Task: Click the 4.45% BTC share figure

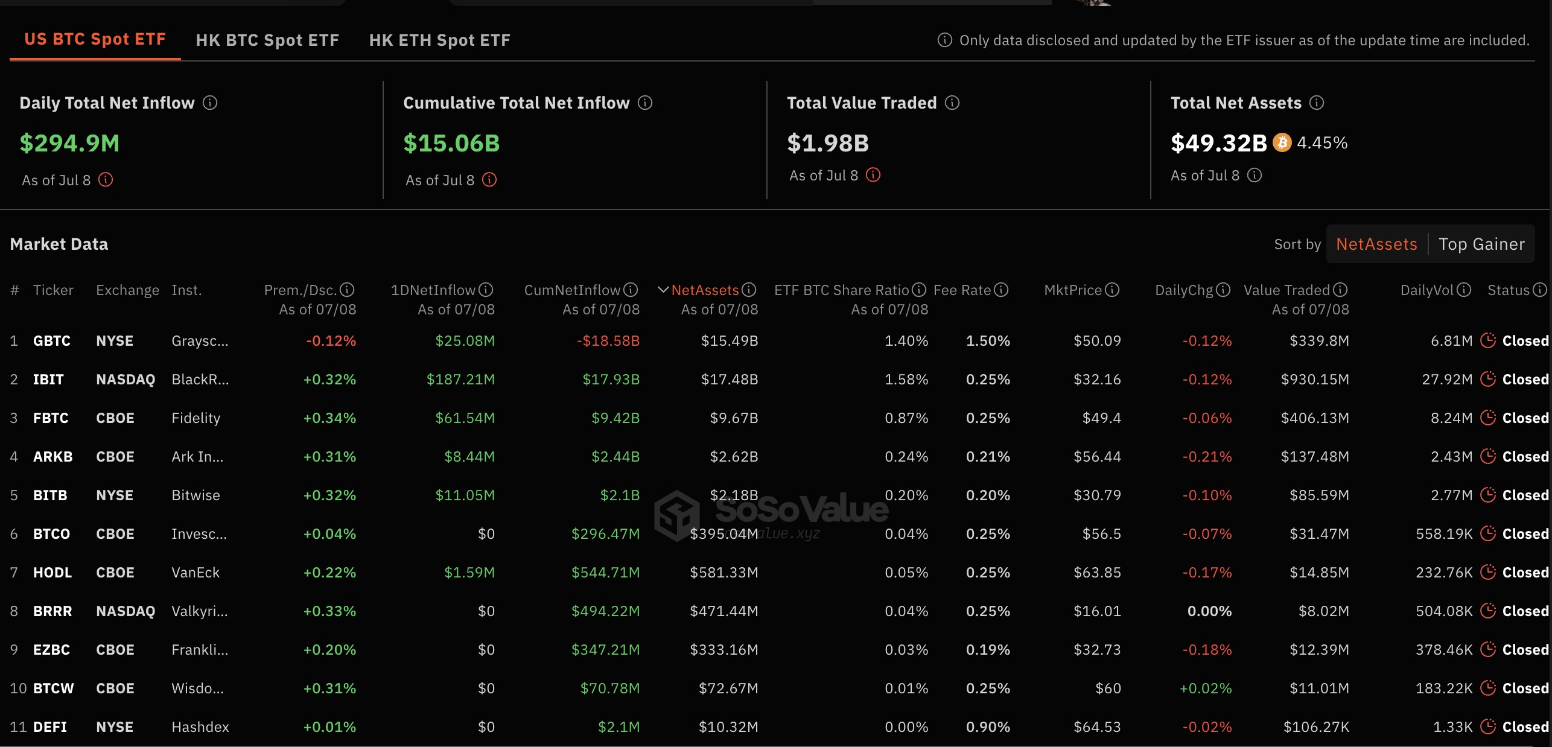Action: [1322, 142]
